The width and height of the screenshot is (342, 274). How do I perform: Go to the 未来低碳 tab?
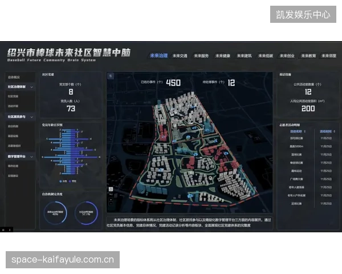point(266,56)
